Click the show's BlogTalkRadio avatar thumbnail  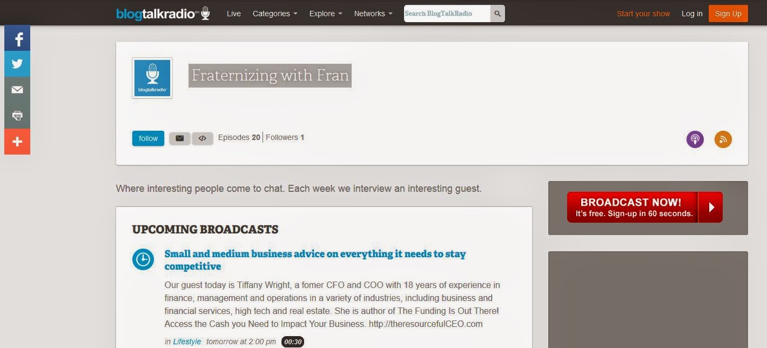point(152,78)
